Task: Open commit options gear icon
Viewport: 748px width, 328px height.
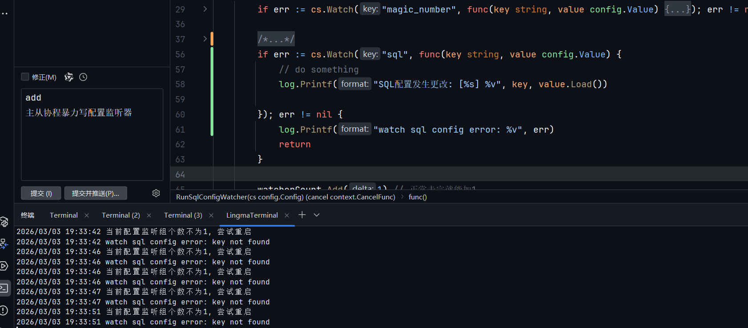Action: tap(156, 193)
